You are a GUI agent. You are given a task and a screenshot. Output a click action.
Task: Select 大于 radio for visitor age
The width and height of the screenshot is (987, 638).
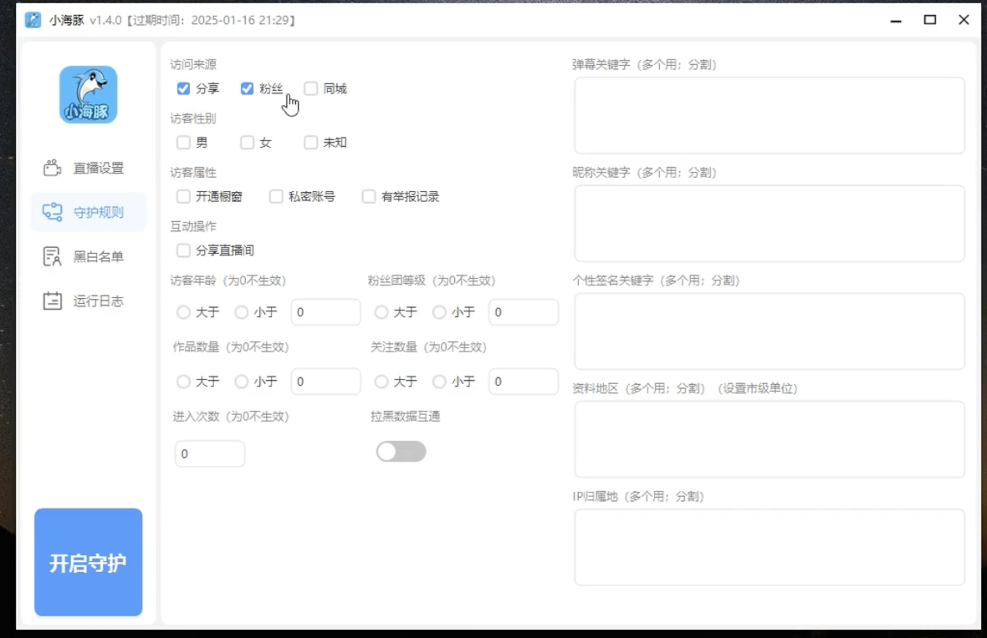[x=183, y=312]
